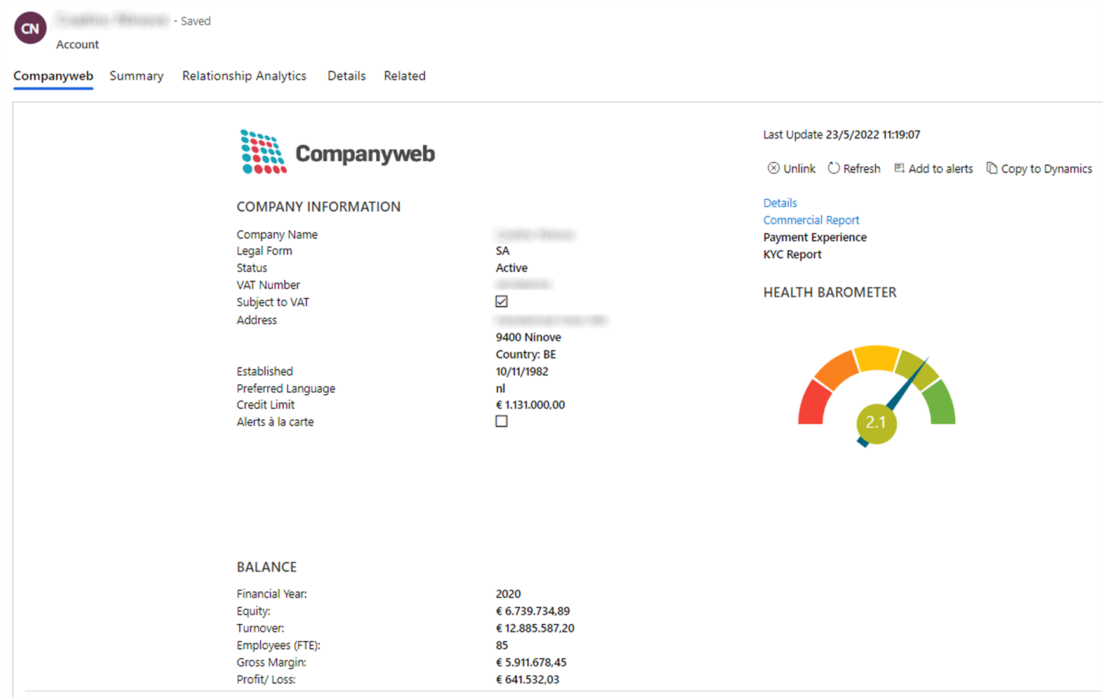Open the Related tab menu

(x=404, y=76)
